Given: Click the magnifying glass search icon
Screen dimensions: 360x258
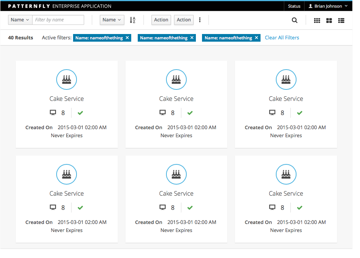Looking at the screenshot, I should point(295,20).
